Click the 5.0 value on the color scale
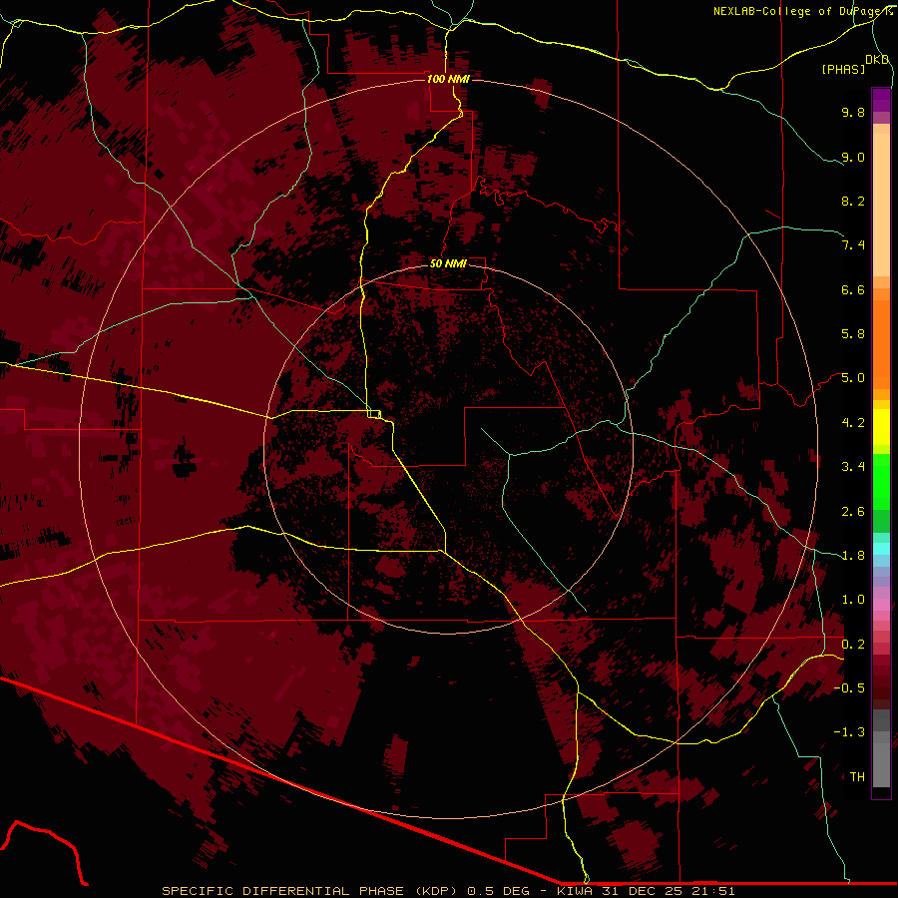This screenshot has width=898, height=898. tap(853, 378)
